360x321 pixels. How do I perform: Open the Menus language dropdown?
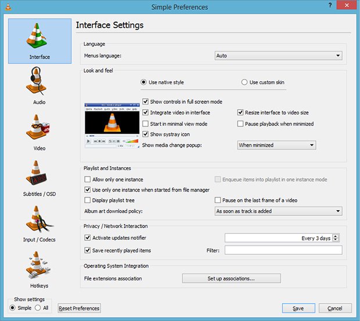point(278,56)
